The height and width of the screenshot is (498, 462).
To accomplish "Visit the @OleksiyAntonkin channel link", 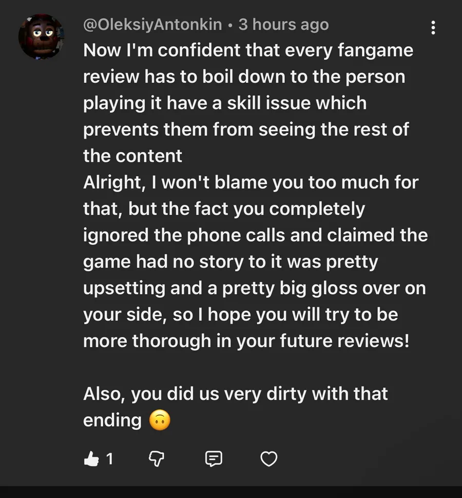I will pos(152,25).
